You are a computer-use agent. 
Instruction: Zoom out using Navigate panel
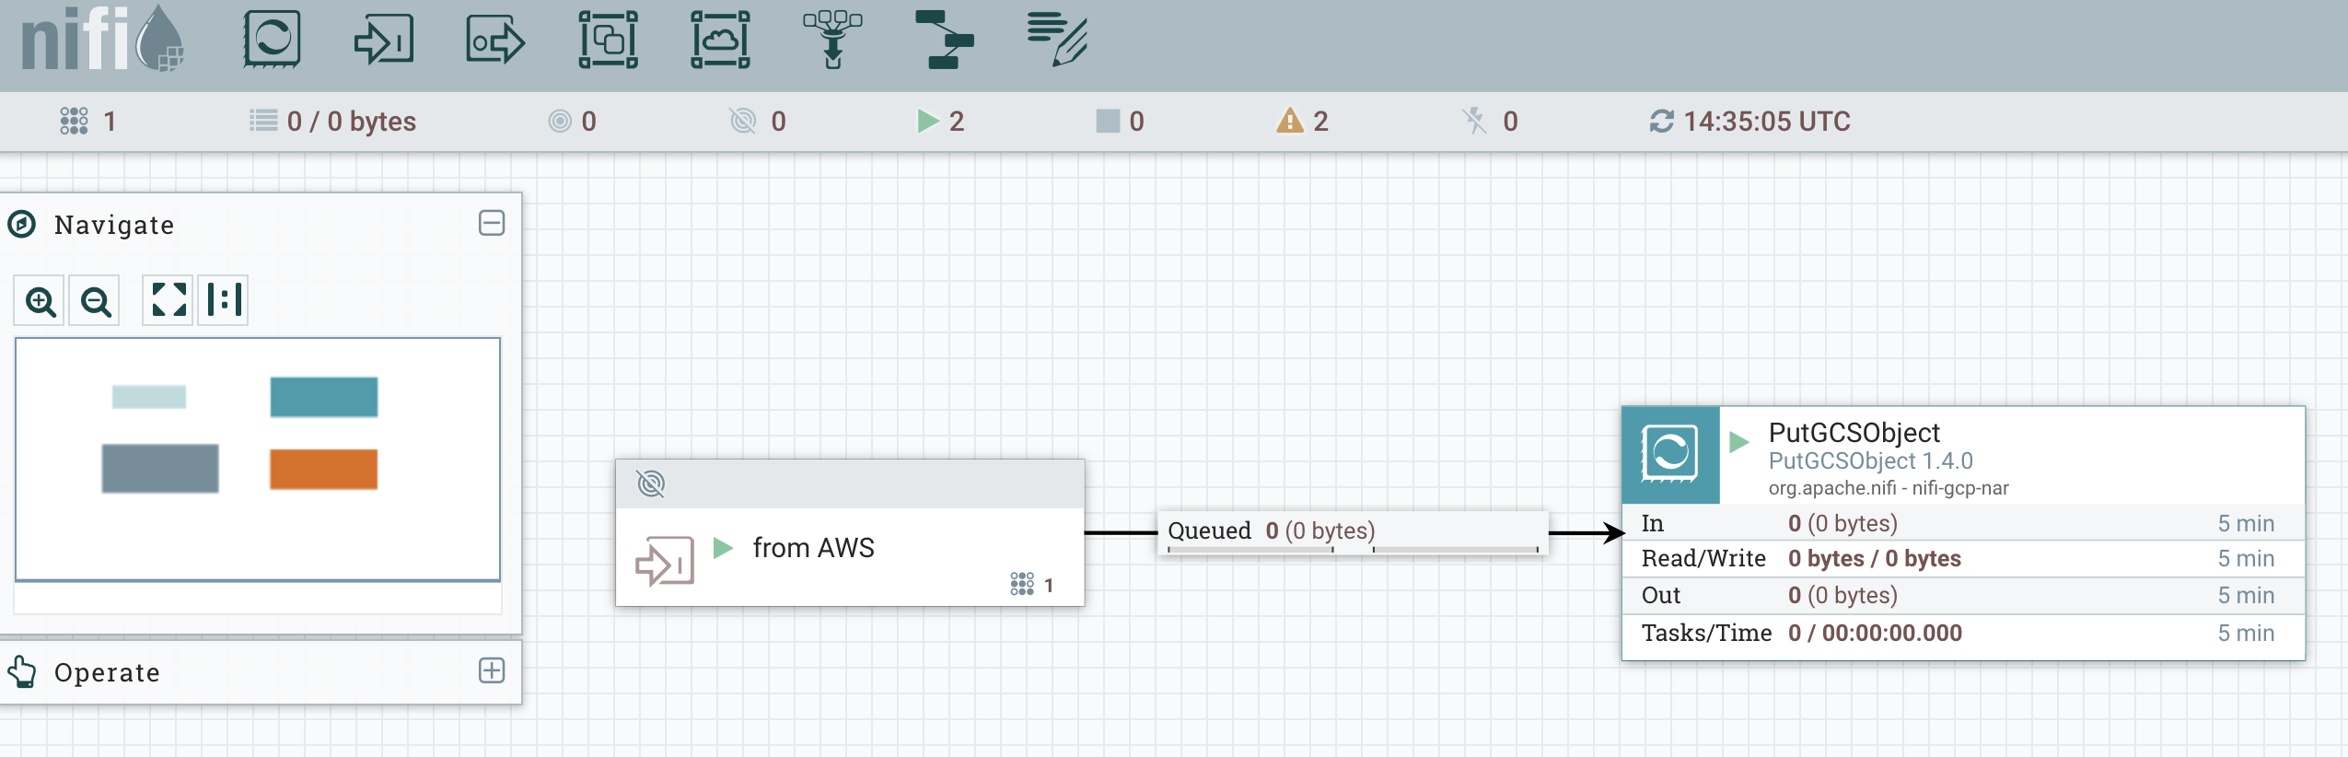[95, 300]
